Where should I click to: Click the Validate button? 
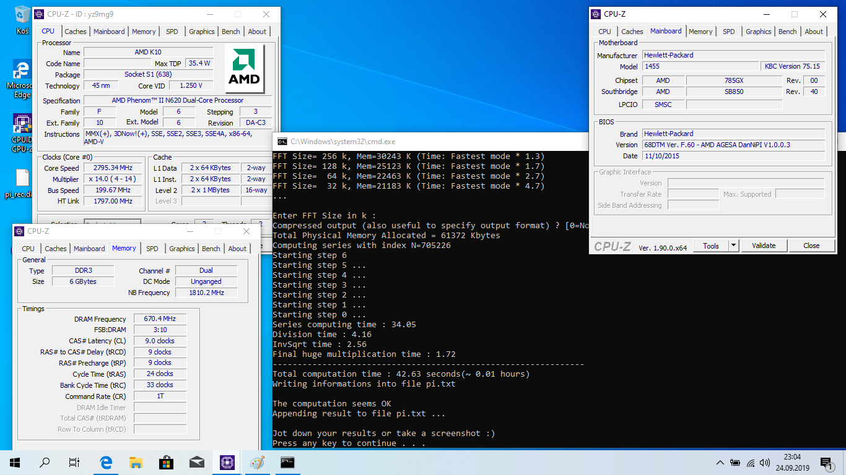764,246
